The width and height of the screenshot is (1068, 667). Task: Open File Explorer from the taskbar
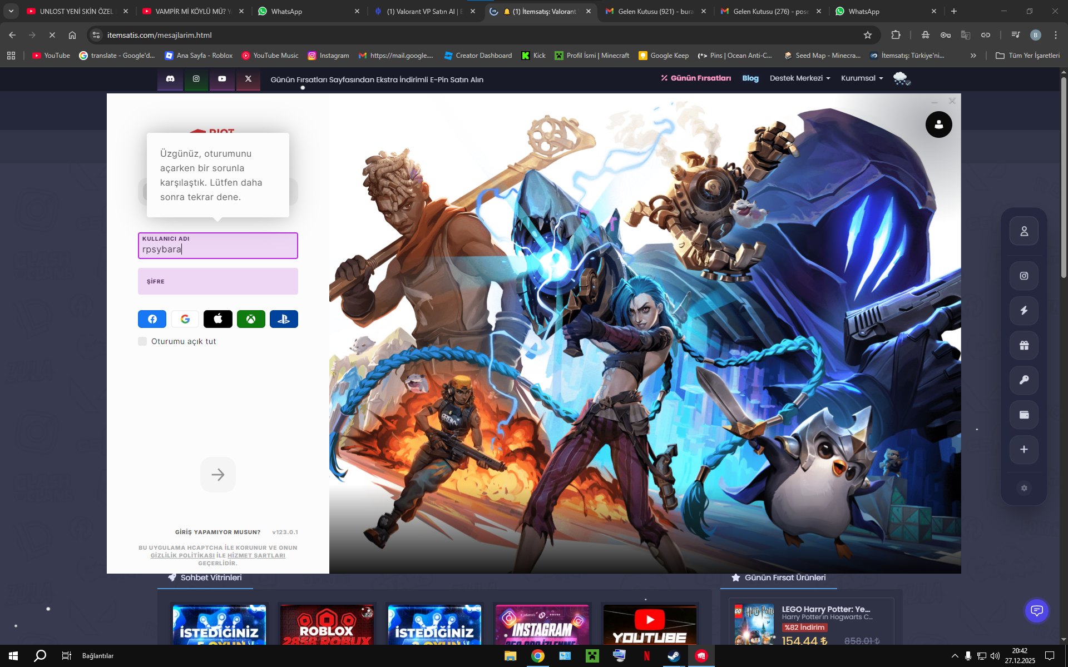(x=510, y=656)
